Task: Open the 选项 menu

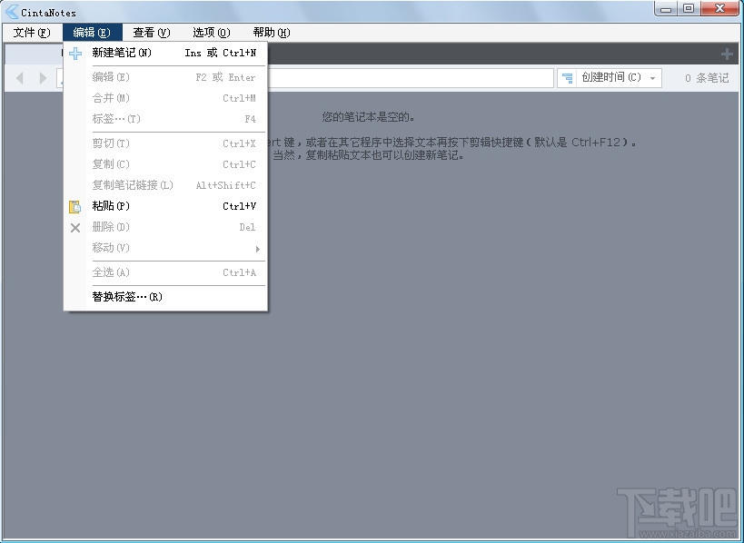Action: (x=210, y=32)
